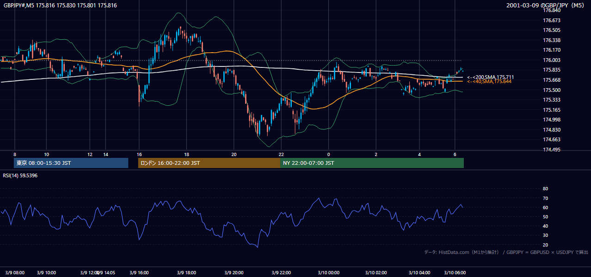
Task: Click price axis value 176.505
Action: click(x=552, y=30)
